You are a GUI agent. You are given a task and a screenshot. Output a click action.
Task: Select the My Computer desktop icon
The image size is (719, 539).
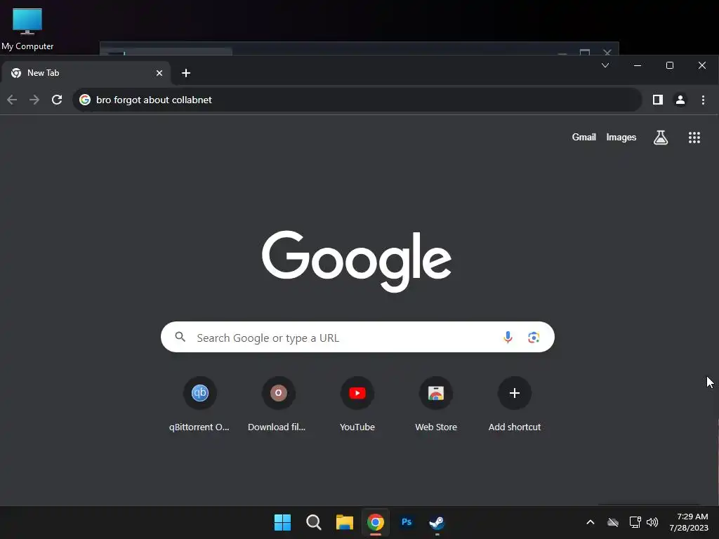click(27, 29)
